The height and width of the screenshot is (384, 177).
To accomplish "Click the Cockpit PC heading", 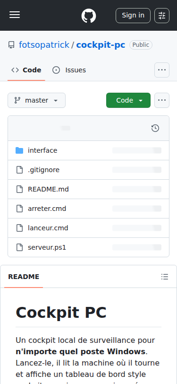I will [x=61, y=312].
